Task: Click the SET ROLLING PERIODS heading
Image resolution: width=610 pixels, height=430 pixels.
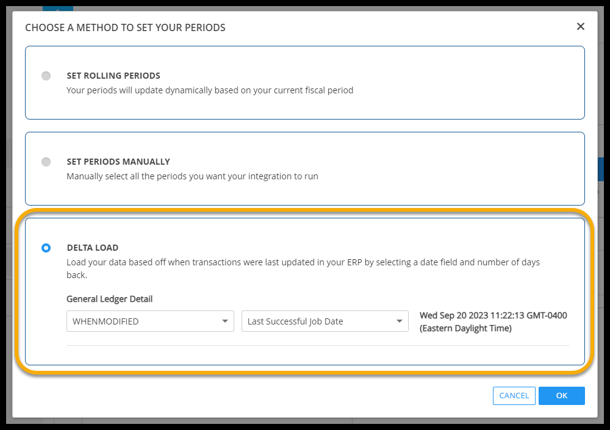Action: (113, 76)
